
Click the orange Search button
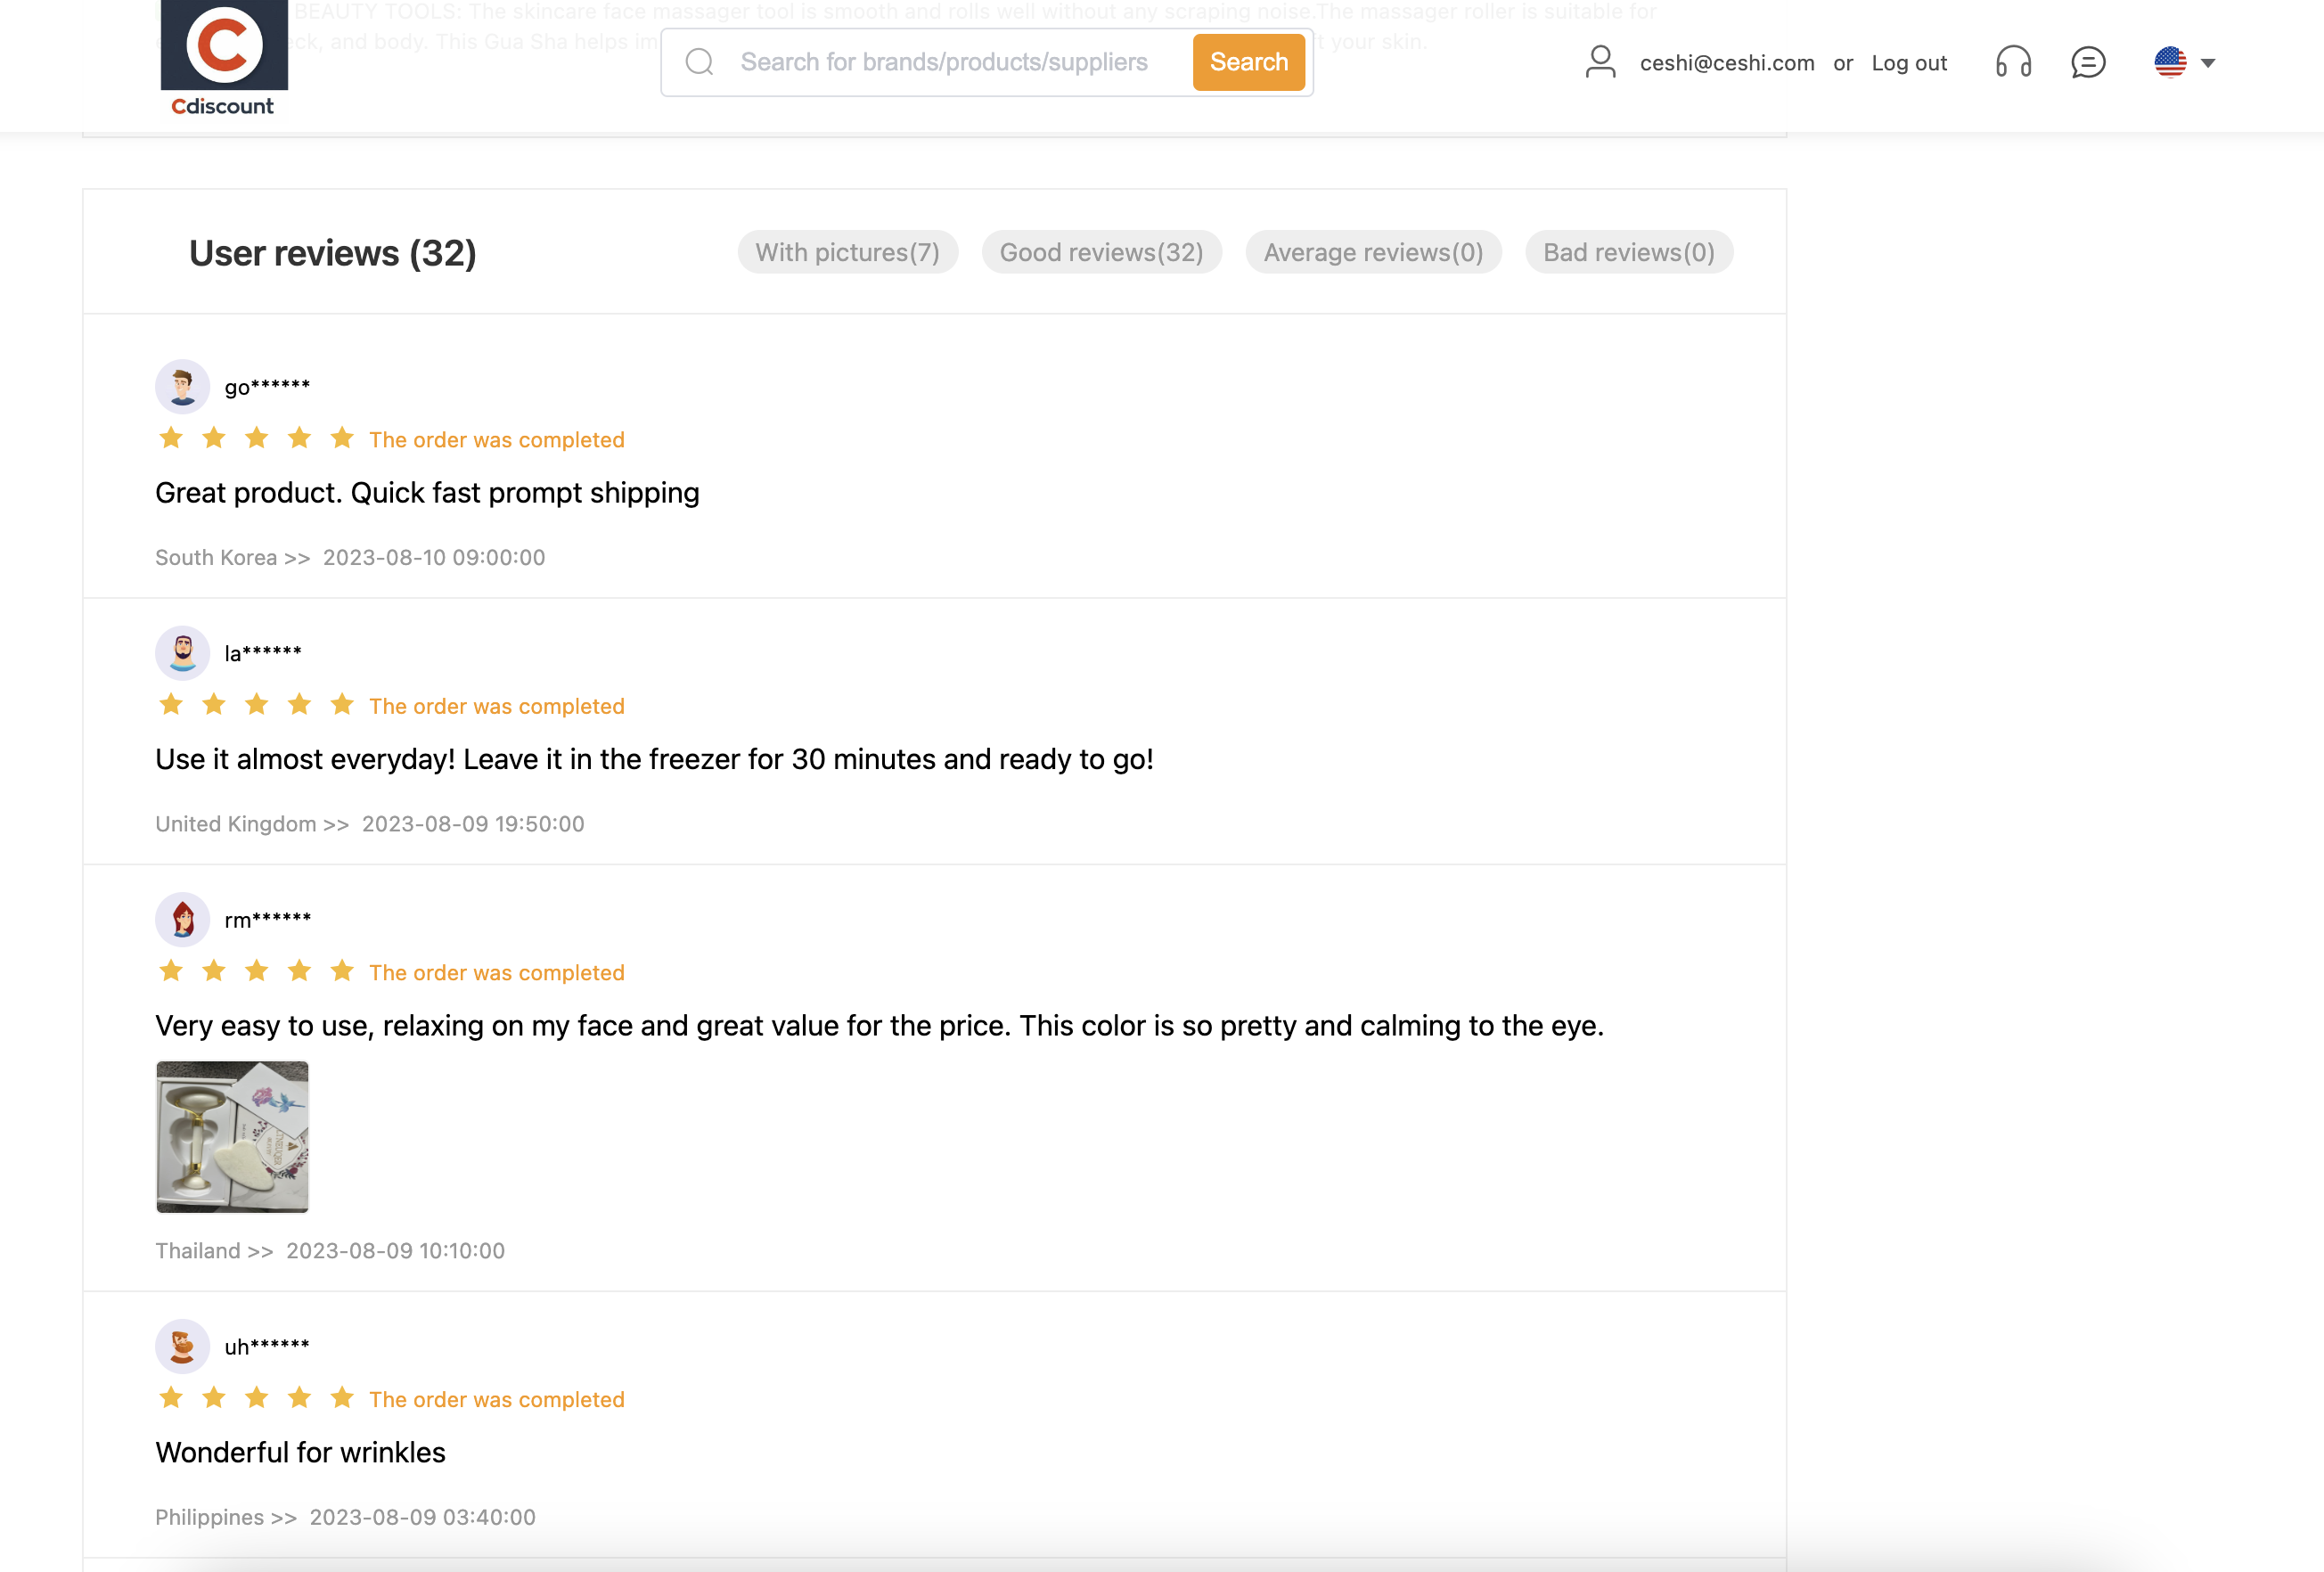[x=1248, y=62]
